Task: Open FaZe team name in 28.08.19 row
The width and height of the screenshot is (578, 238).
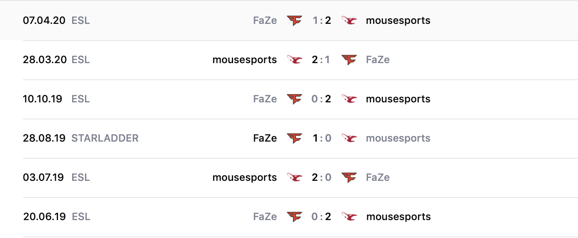Action: pos(265,138)
